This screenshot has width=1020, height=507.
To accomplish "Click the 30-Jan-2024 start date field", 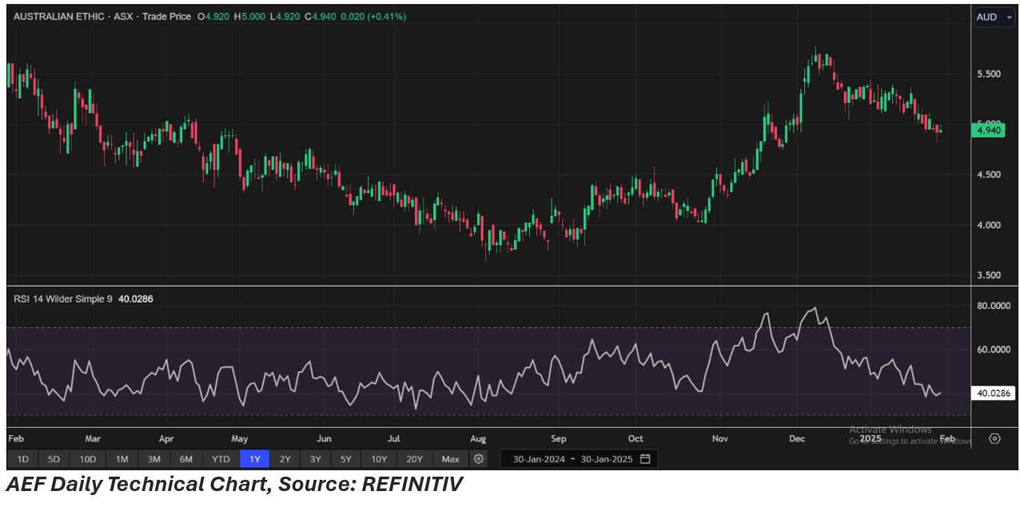I will pyautogui.click(x=538, y=459).
